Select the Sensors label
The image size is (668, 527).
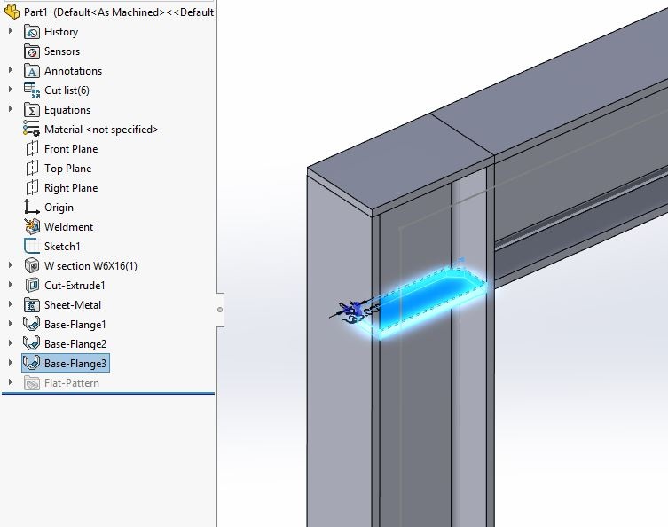pos(62,51)
